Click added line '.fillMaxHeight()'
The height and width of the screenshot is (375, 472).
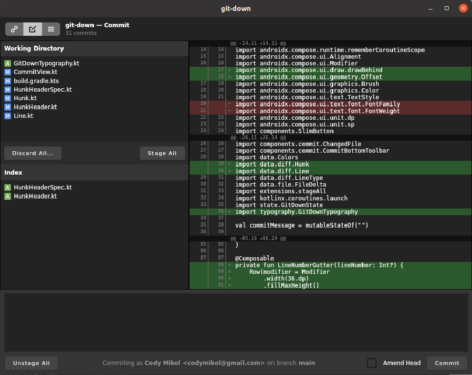pos(330,285)
